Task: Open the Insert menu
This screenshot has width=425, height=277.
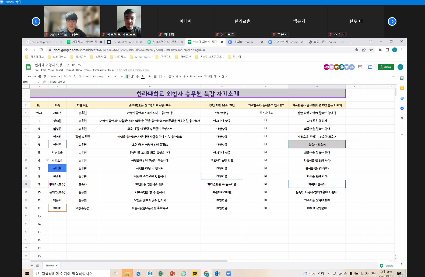Action: coord(59,70)
